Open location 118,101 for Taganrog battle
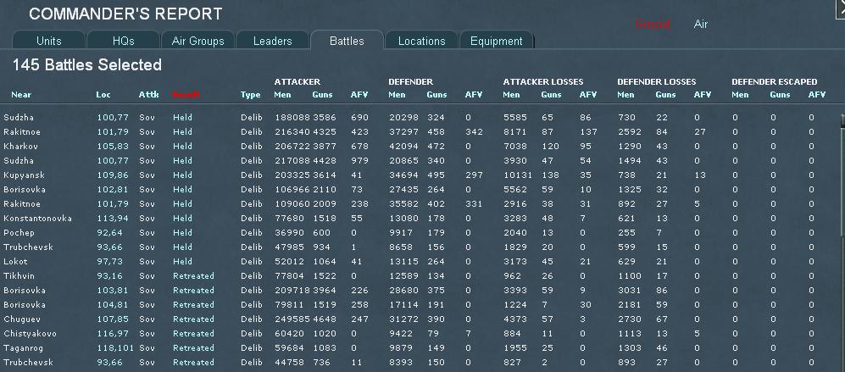The height and width of the screenshot is (372, 845). click(x=115, y=347)
